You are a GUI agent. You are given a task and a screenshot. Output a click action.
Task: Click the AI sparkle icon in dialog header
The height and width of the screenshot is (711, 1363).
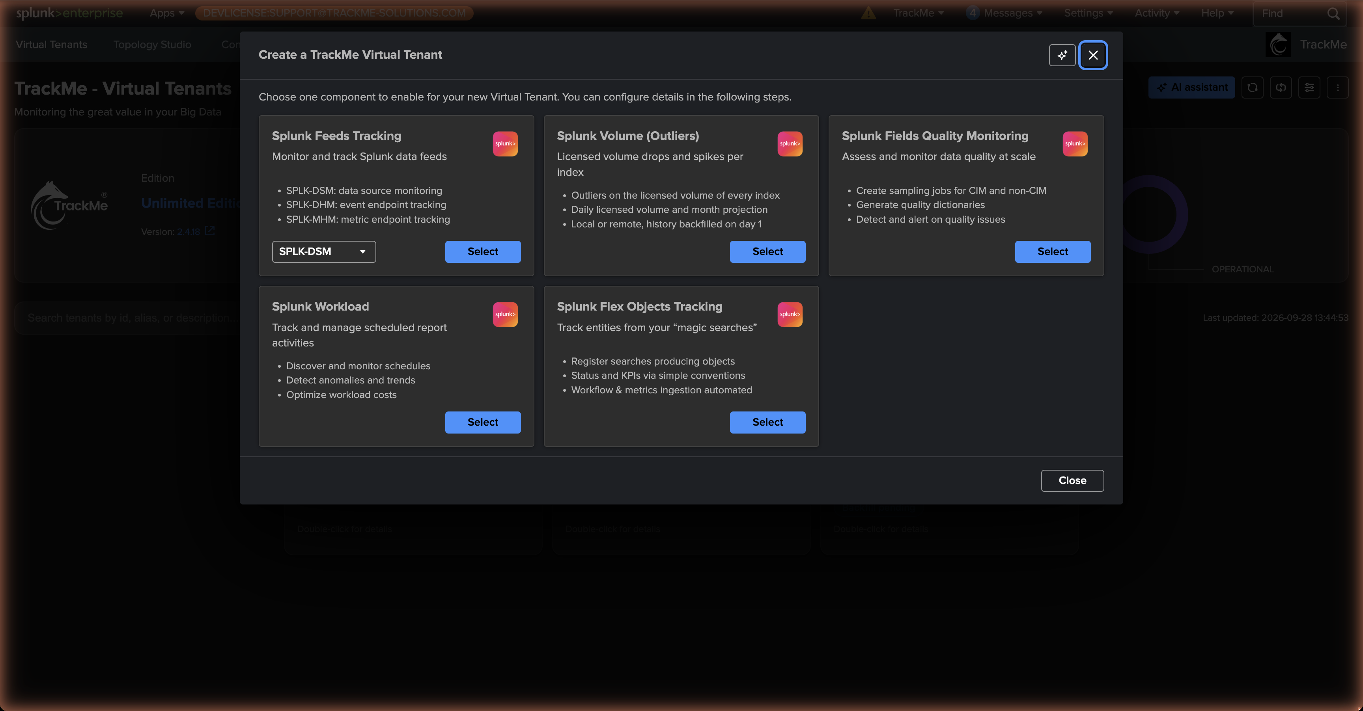coord(1062,55)
